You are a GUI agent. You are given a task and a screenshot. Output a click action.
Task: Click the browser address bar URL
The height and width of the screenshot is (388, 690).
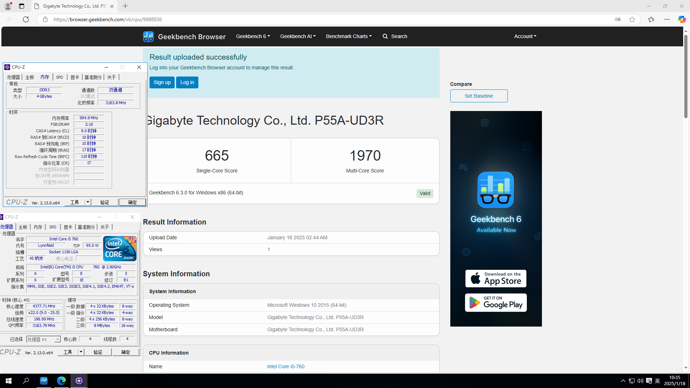pyautogui.click(x=108, y=19)
